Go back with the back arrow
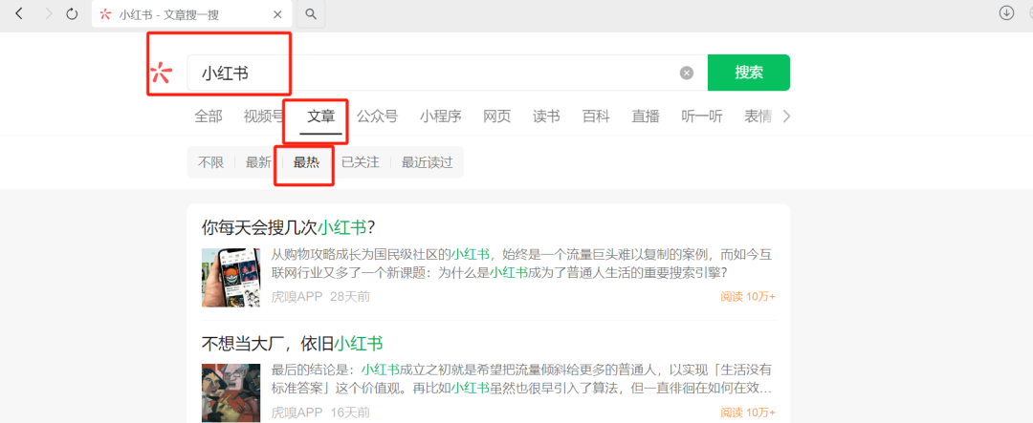Screen dimensions: 1033x423 pos(19,13)
